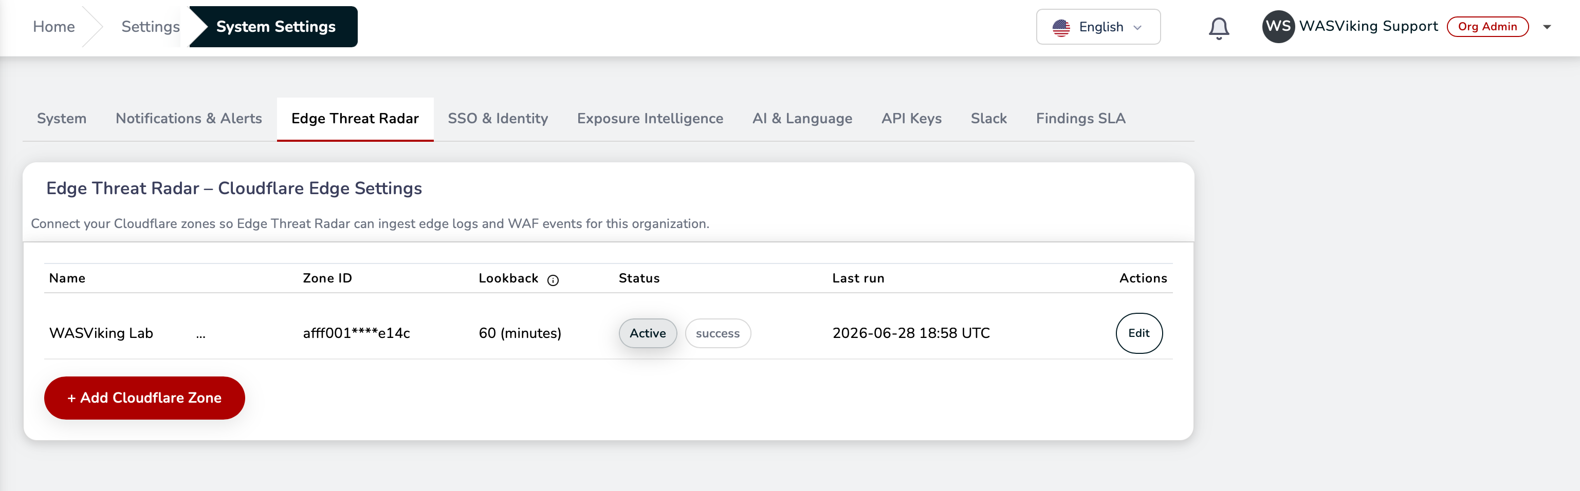Go to SSO & Identity tab
This screenshot has height=491, width=1580.
coord(498,118)
